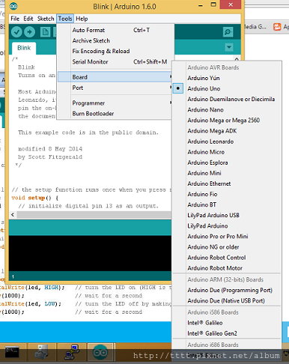Select the plain LilyPad Arduino board

pos(227,225)
